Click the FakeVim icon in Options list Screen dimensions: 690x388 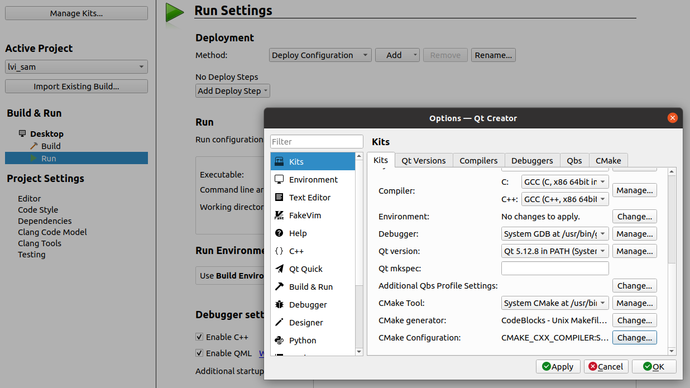(279, 215)
